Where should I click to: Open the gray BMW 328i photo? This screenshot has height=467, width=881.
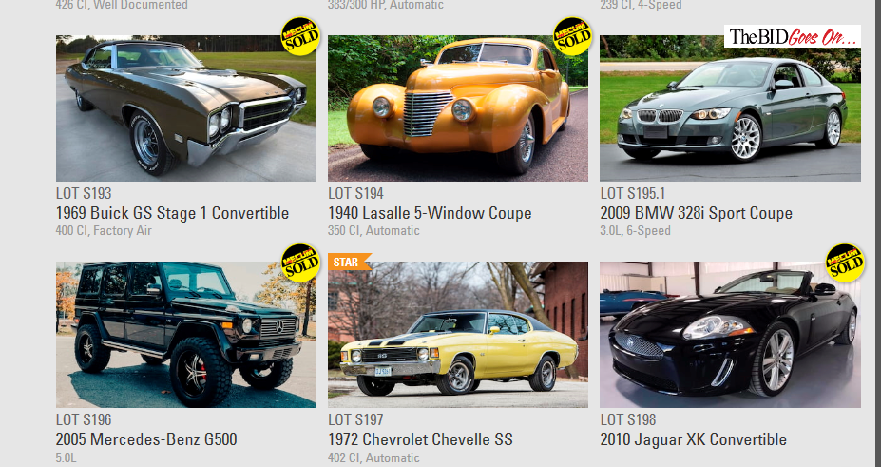[x=731, y=108]
